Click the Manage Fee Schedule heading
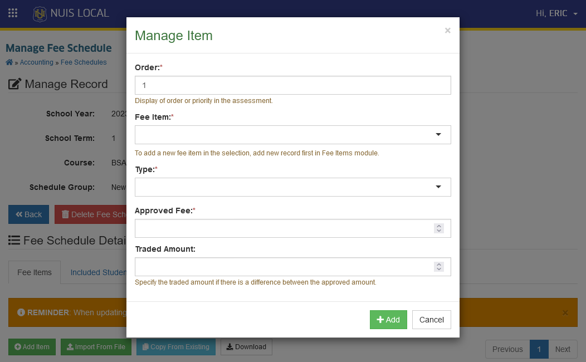Image resolution: width=586 pixels, height=362 pixels. click(58, 48)
